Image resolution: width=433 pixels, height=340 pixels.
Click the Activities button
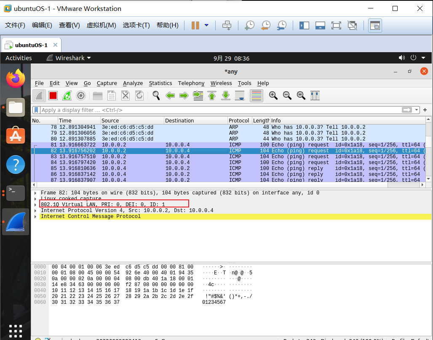(x=19, y=58)
